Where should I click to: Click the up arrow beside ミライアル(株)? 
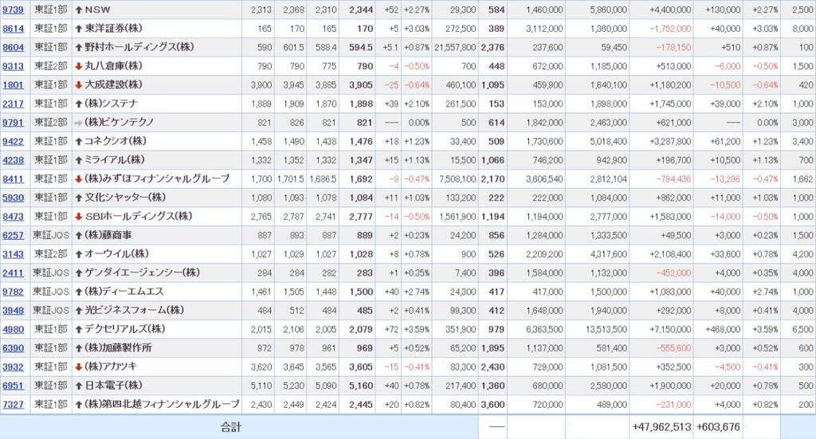click(79, 160)
